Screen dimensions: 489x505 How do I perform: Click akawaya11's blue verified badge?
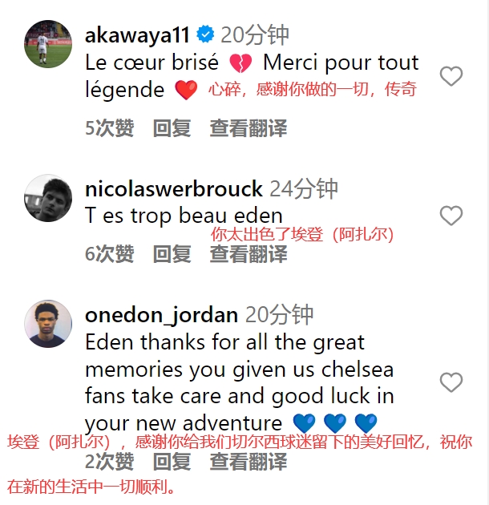pos(205,34)
